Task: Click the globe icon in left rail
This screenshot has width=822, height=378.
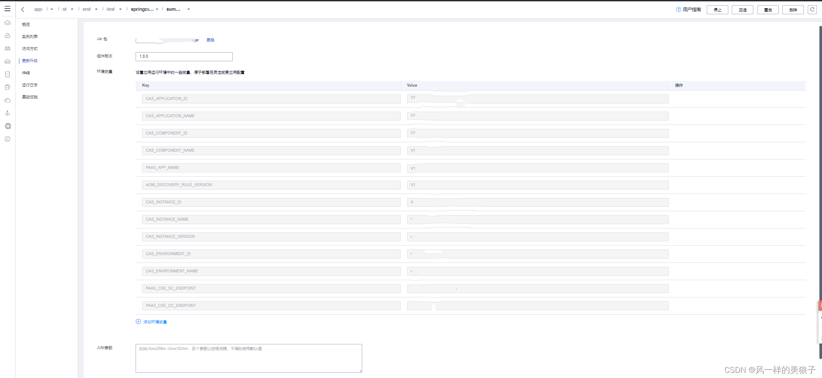Action: coord(7,126)
